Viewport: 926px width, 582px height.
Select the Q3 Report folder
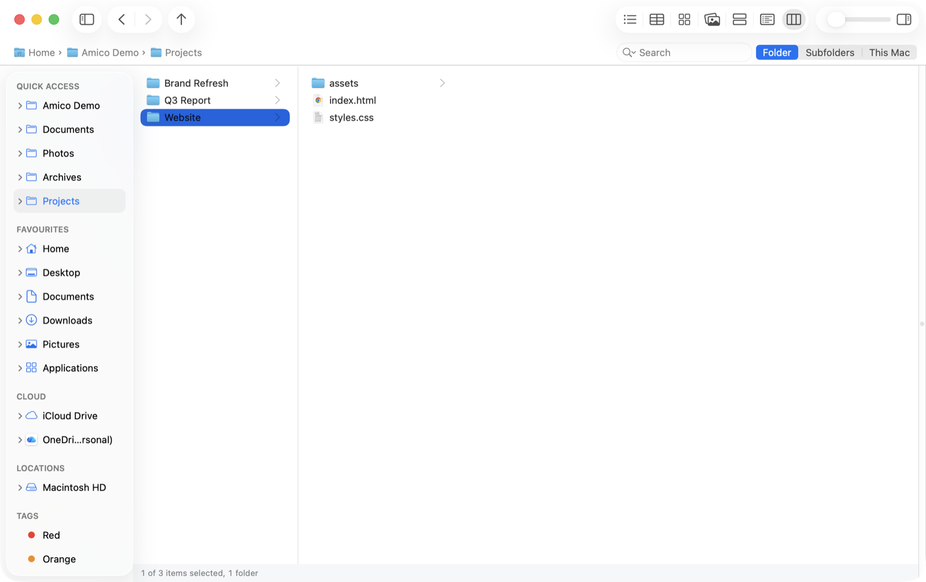tap(215, 100)
